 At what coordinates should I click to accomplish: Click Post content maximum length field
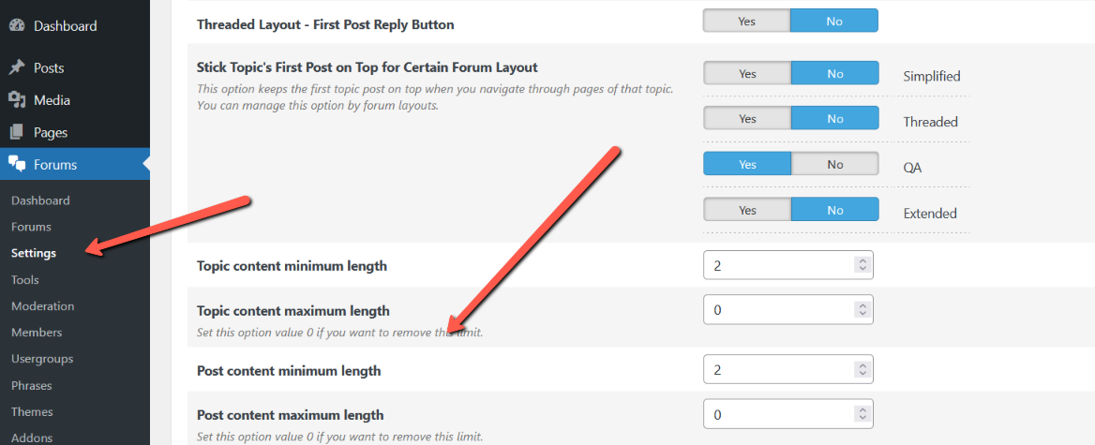[x=778, y=415]
